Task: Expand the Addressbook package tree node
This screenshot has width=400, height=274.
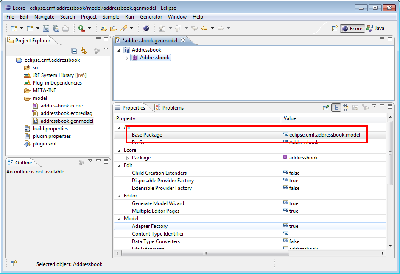Action: pos(127,58)
